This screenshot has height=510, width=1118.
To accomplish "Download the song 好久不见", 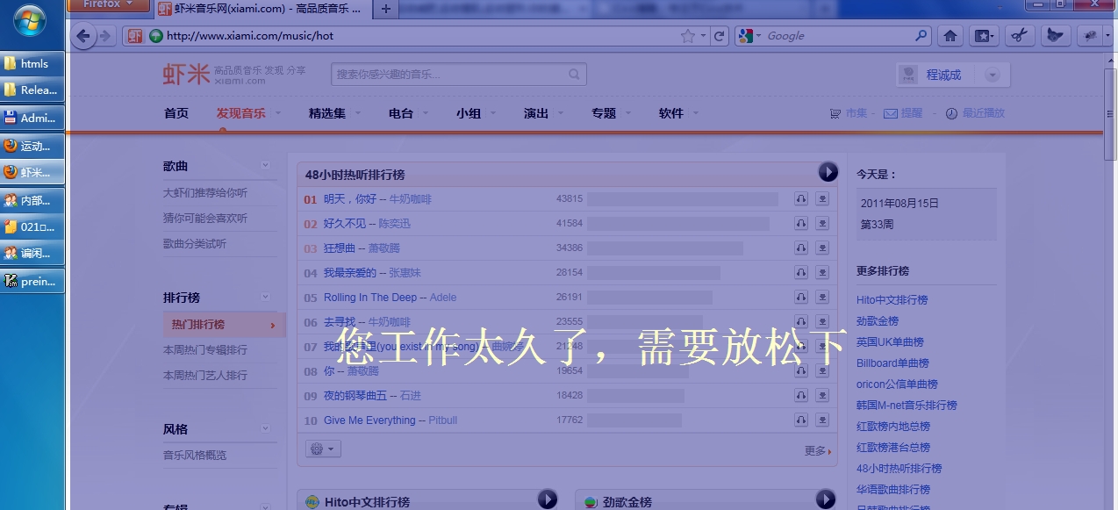I will click(822, 224).
